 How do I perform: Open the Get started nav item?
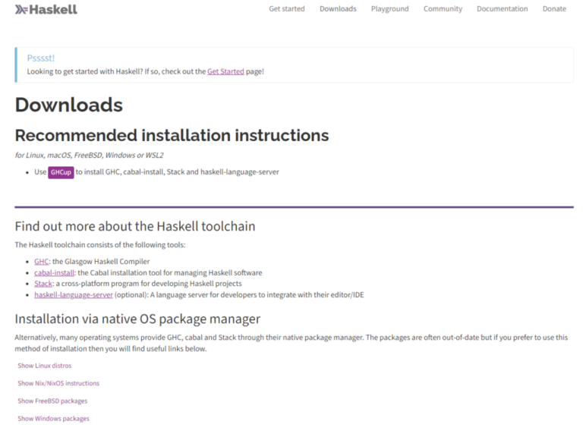click(287, 9)
